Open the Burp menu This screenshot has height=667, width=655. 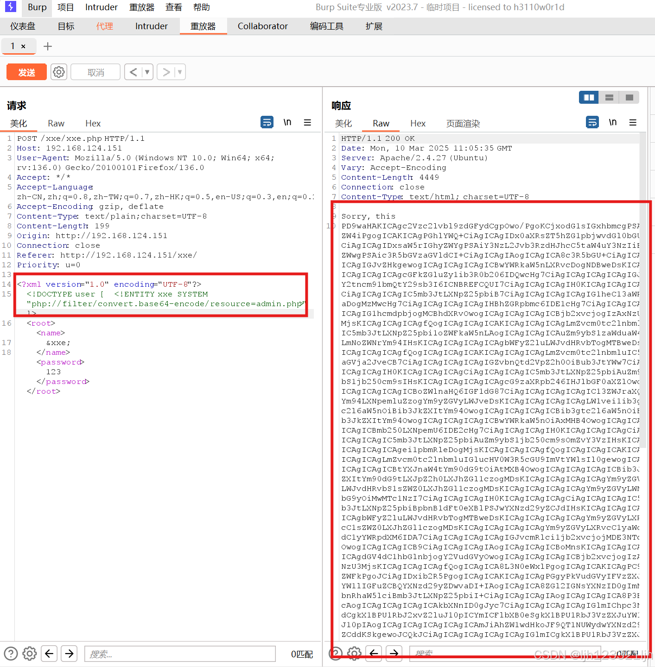37,7
